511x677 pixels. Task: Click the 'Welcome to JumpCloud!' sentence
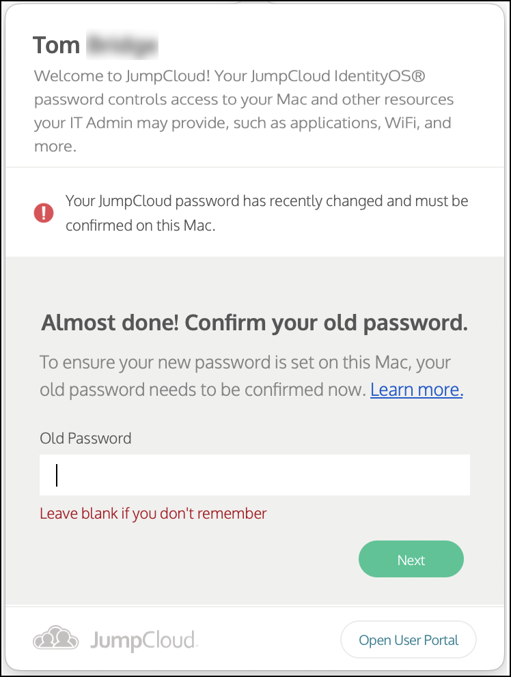point(123,75)
